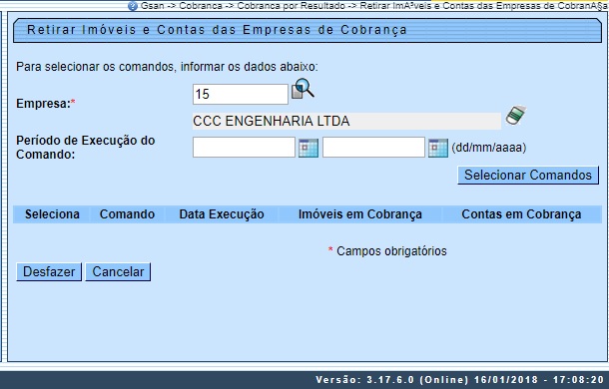Focus the start date field of Período de Execução
Viewport: 609px width, 389px height.
point(244,148)
